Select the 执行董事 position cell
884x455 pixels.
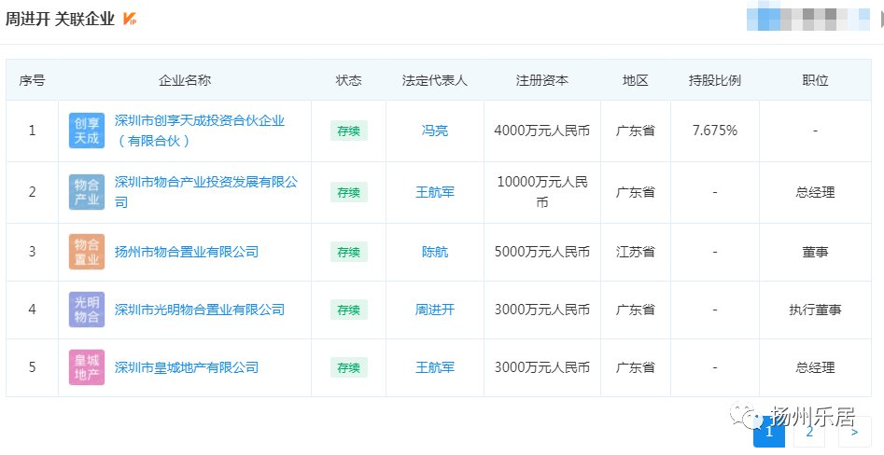click(815, 310)
